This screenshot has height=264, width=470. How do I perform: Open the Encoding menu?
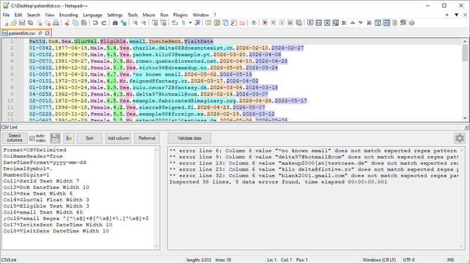tap(68, 15)
